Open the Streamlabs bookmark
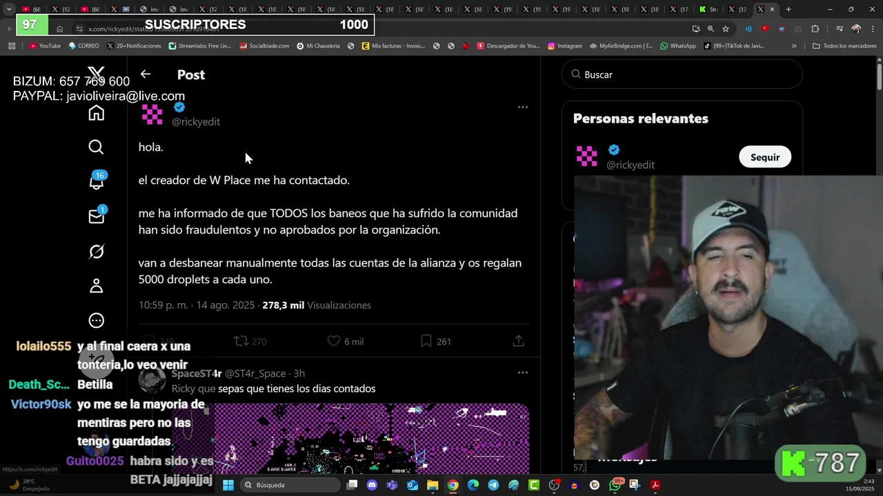Image resolution: width=883 pixels, height=496 pixels. [x=200, y=46]
